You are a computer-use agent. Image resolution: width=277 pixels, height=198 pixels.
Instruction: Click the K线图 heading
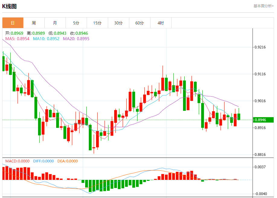tap(9, 6)
